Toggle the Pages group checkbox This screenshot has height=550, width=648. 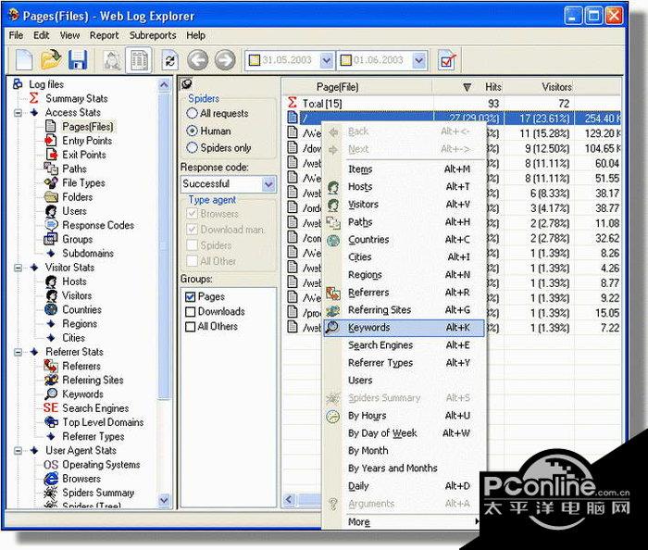point(190,296)
